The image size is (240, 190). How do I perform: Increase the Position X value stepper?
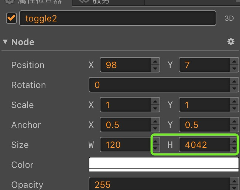155,62
